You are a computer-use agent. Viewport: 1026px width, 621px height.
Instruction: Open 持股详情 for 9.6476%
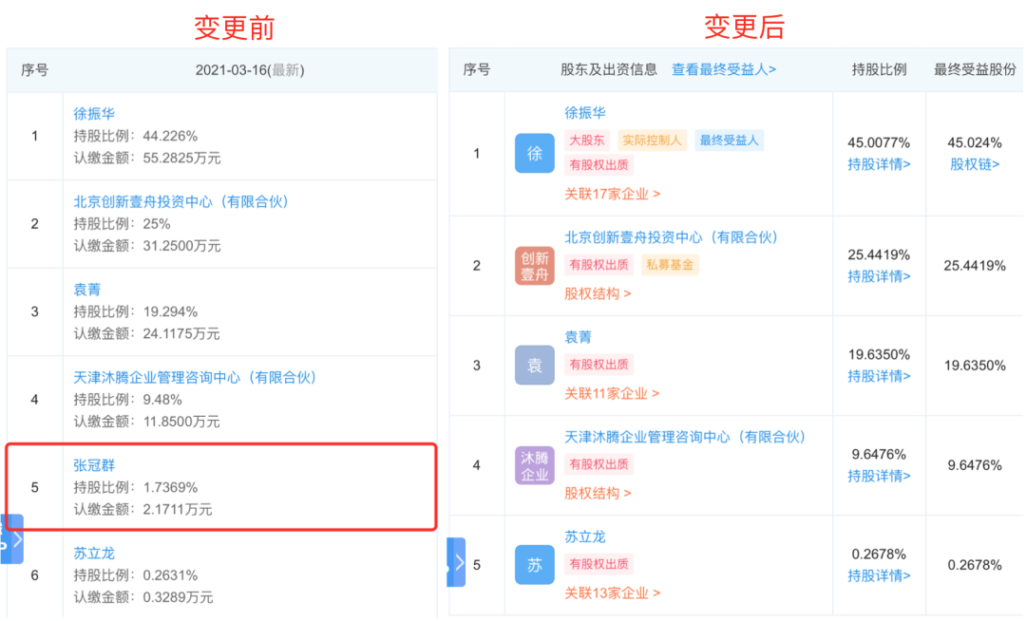[x=879, y=477]
